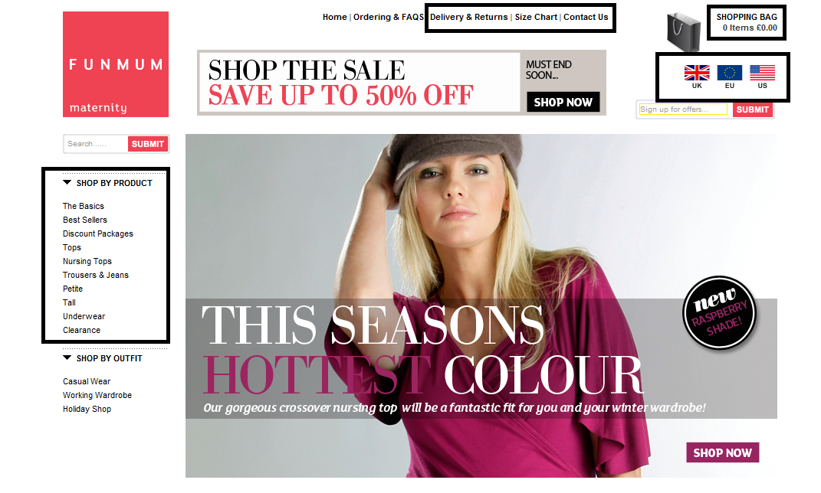Open the Contact Us page
The height and width of the screenshot is (493, 821).
[586, 17]
